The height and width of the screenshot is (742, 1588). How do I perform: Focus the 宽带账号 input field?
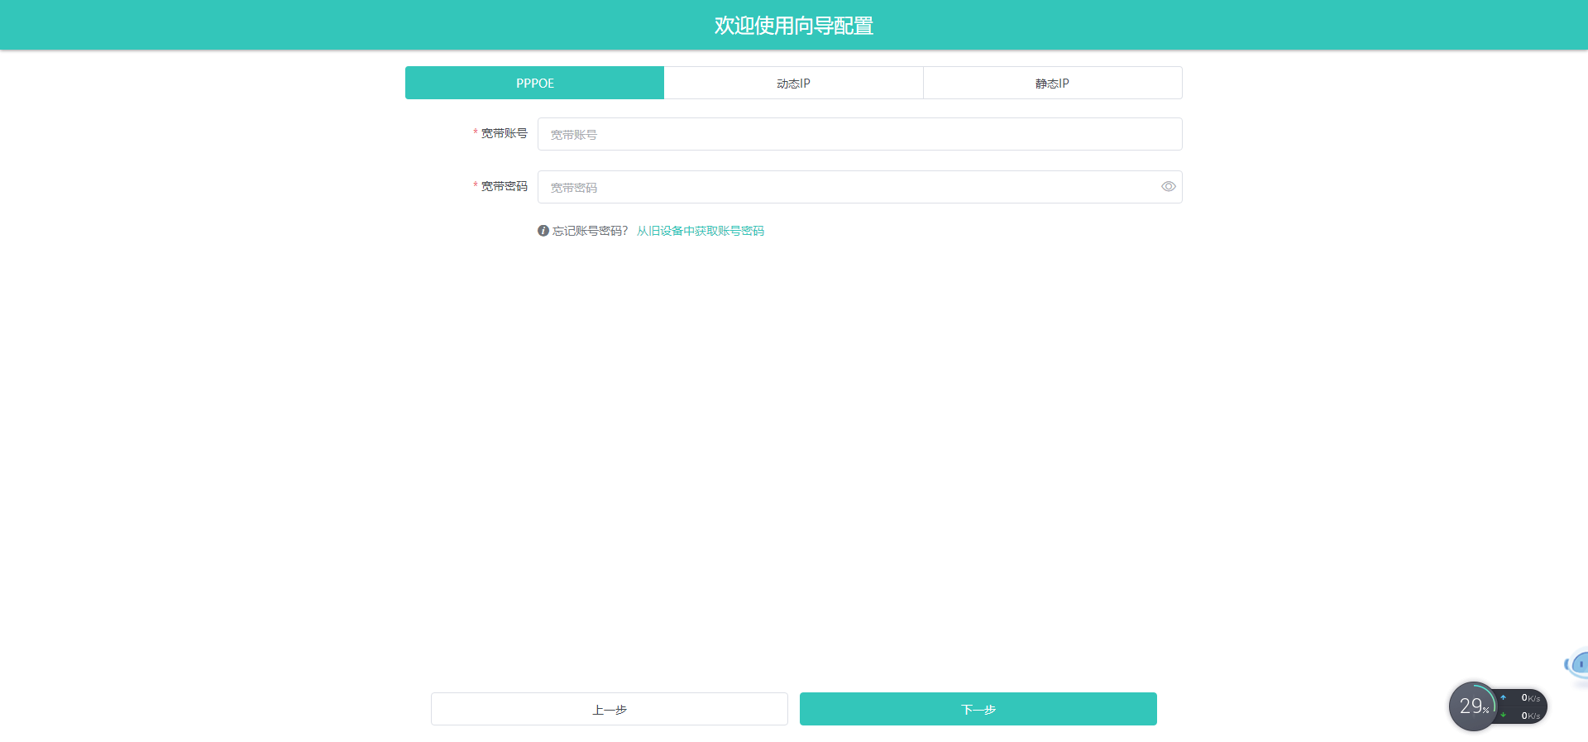tap(859, 134)
